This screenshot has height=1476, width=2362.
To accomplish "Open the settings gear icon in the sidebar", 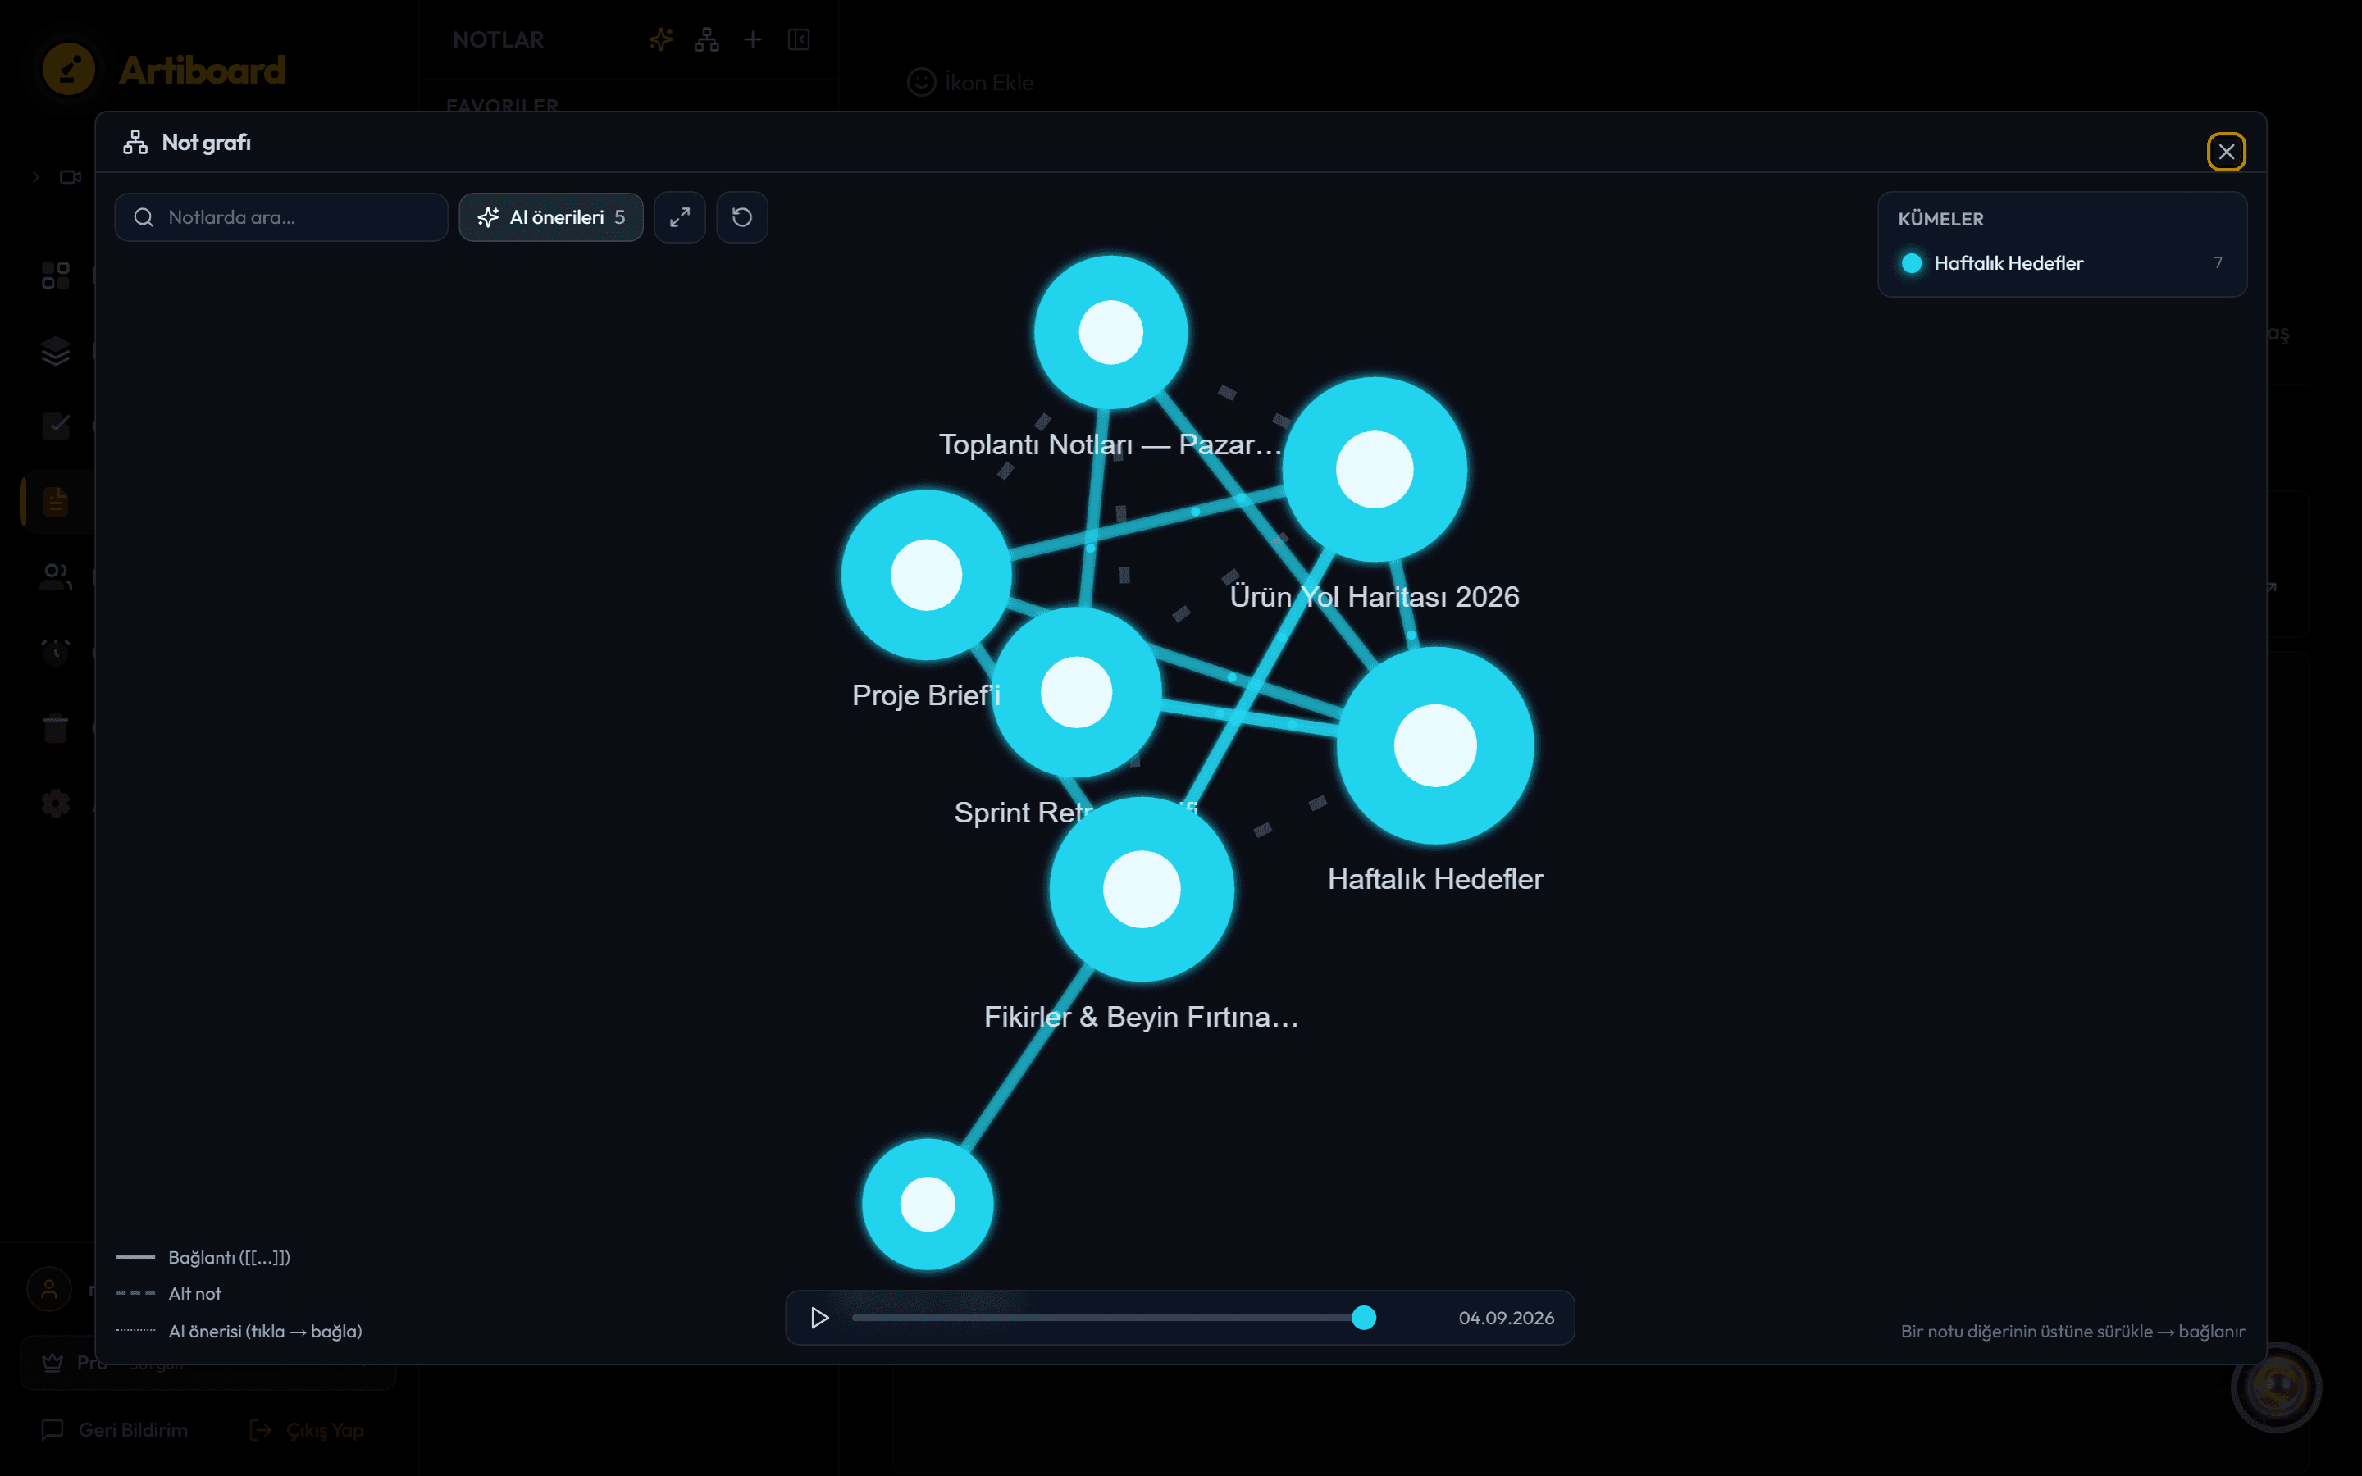I will 56,804.
